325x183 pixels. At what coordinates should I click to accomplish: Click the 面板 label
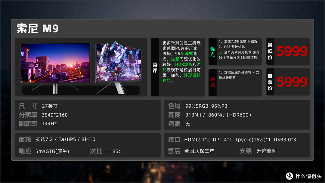[x=25, y=139]
